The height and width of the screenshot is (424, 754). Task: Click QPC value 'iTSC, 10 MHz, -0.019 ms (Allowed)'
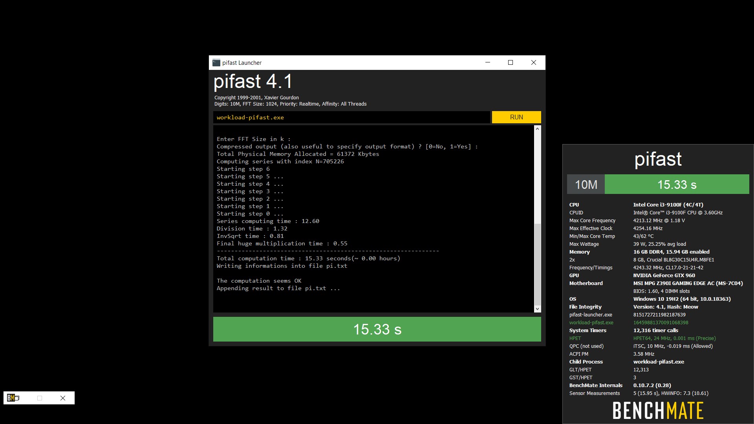click(673, 346)
